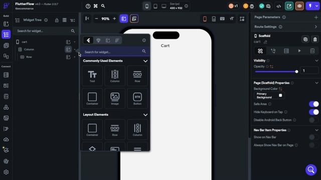Image resolution: width=321 pixels, height=180 pixels.
Task: Click the 90% zoom level value
Action: [105, 19]
